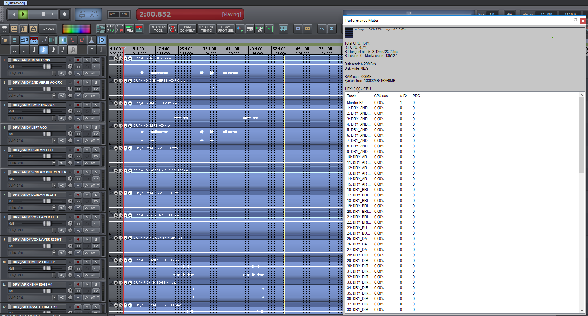Click the house icon in the toolbar
The width and height of the screenshot is (588, 316).
(33, 29)
